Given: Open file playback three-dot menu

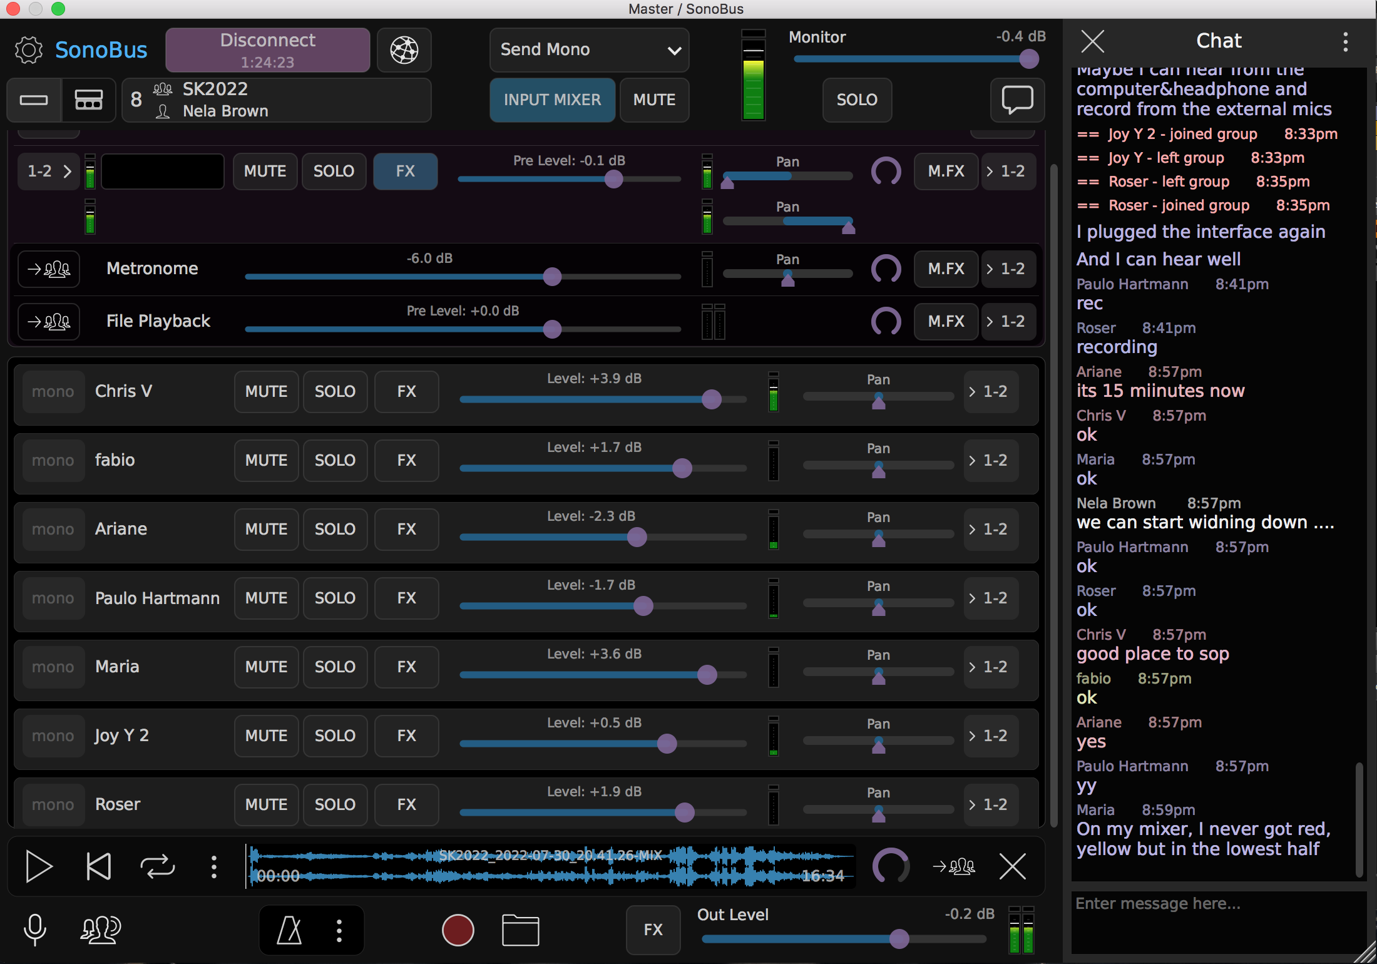Looking at the screenshot, I should tap(214, 866).
